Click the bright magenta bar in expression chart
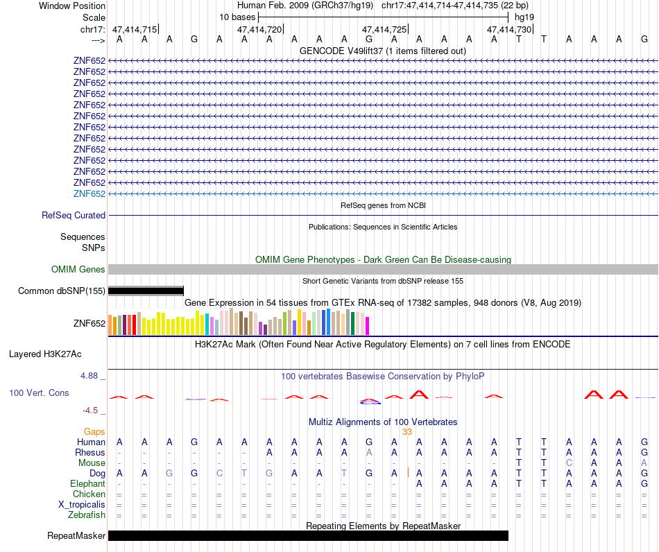Image resolution: width=659 pixels, height=552 pixels. click(367, 326)
